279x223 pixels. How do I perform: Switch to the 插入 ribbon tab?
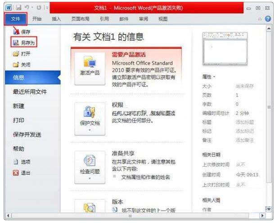click(x=56, y=19)
